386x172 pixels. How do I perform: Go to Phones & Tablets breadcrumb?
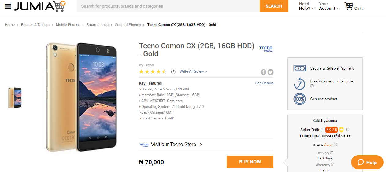pos(35,25)
